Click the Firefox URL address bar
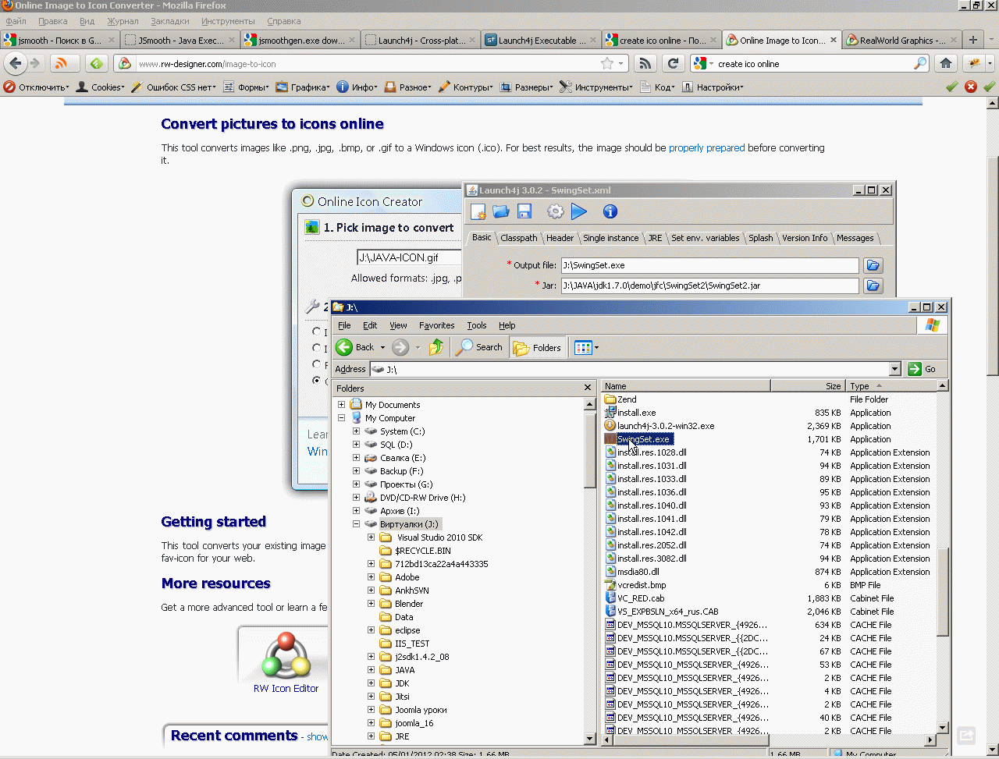The height and width of the screenshot is (759, 999). pos(367,64)
